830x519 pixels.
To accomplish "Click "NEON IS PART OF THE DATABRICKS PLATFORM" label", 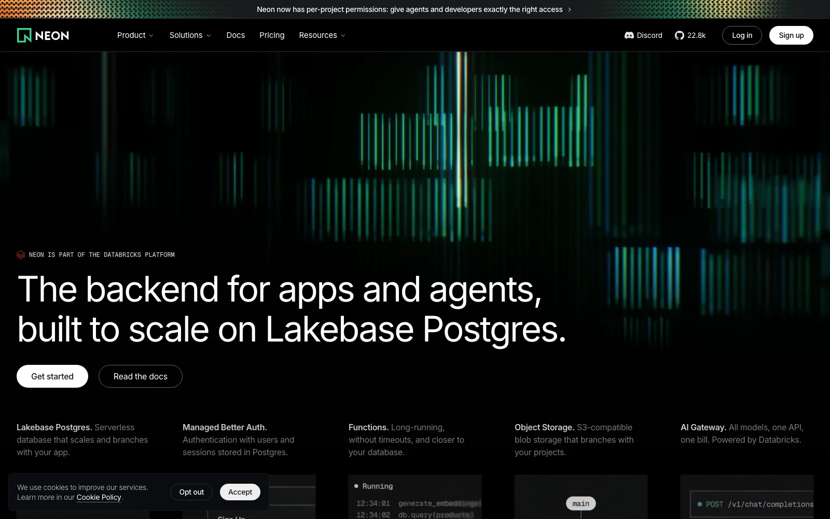I will pyautogui.click(x=102, y=255).
